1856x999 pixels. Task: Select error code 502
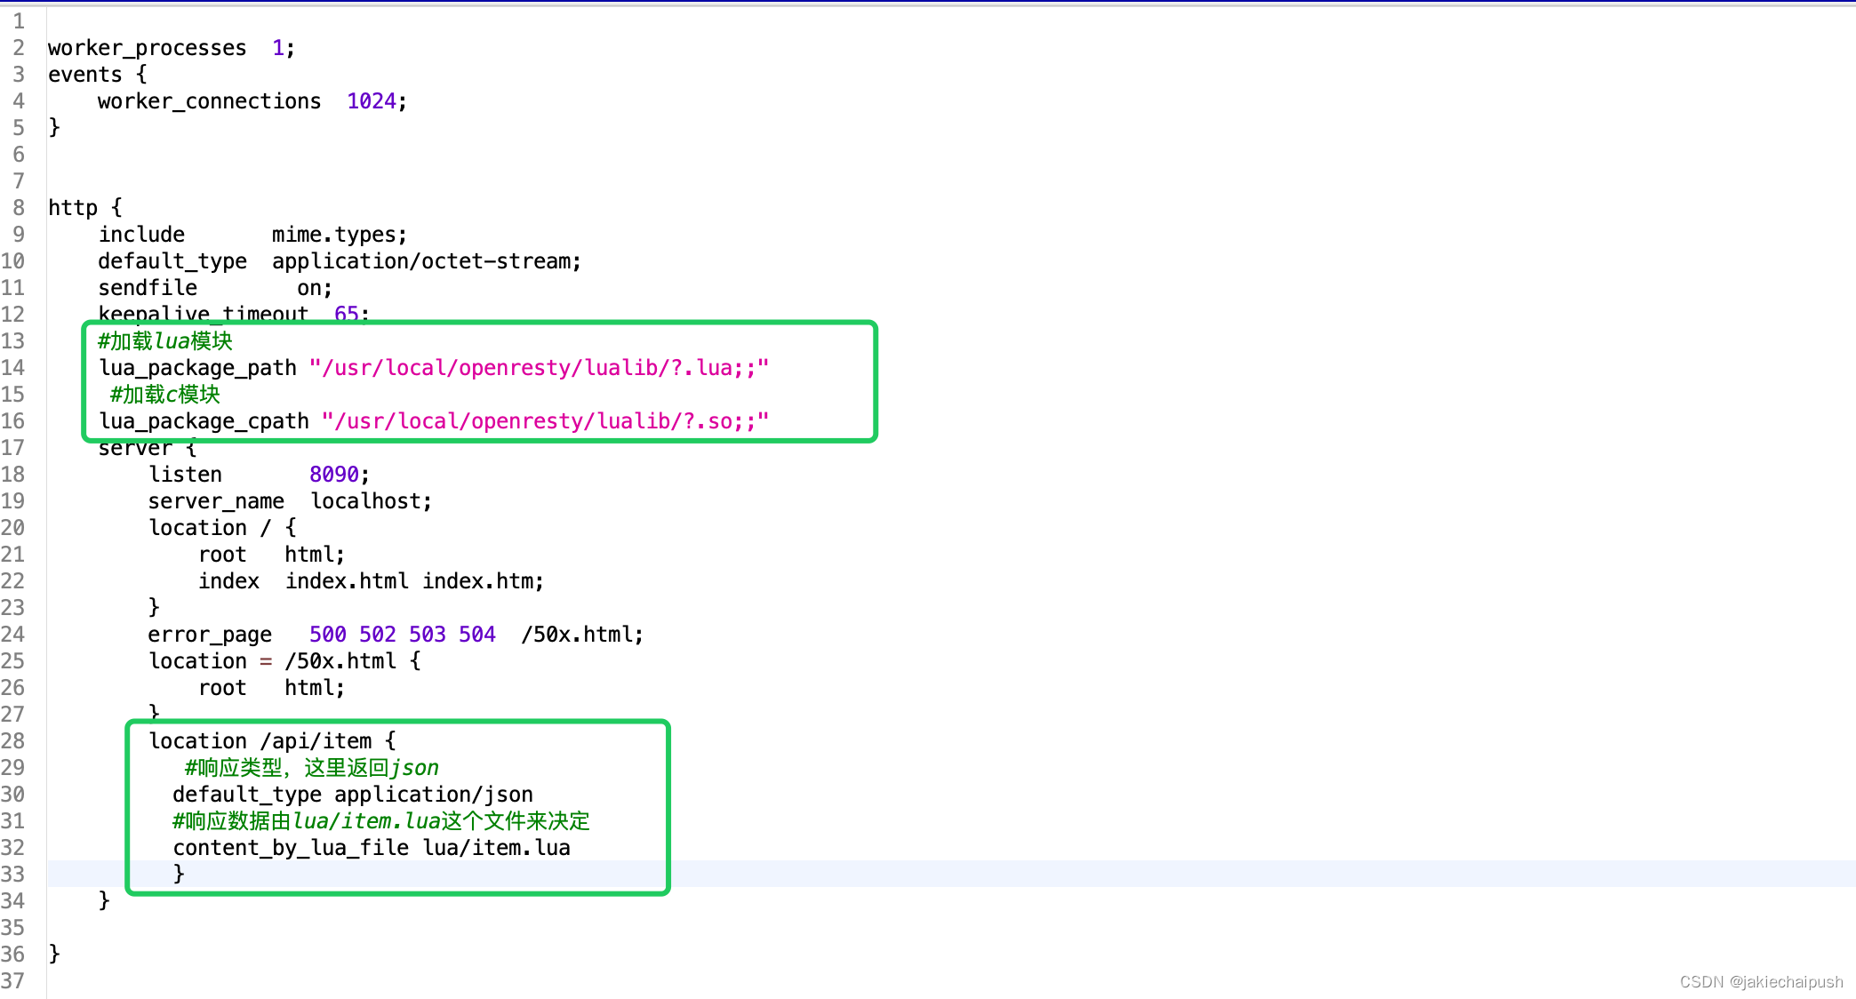[378, 635]
